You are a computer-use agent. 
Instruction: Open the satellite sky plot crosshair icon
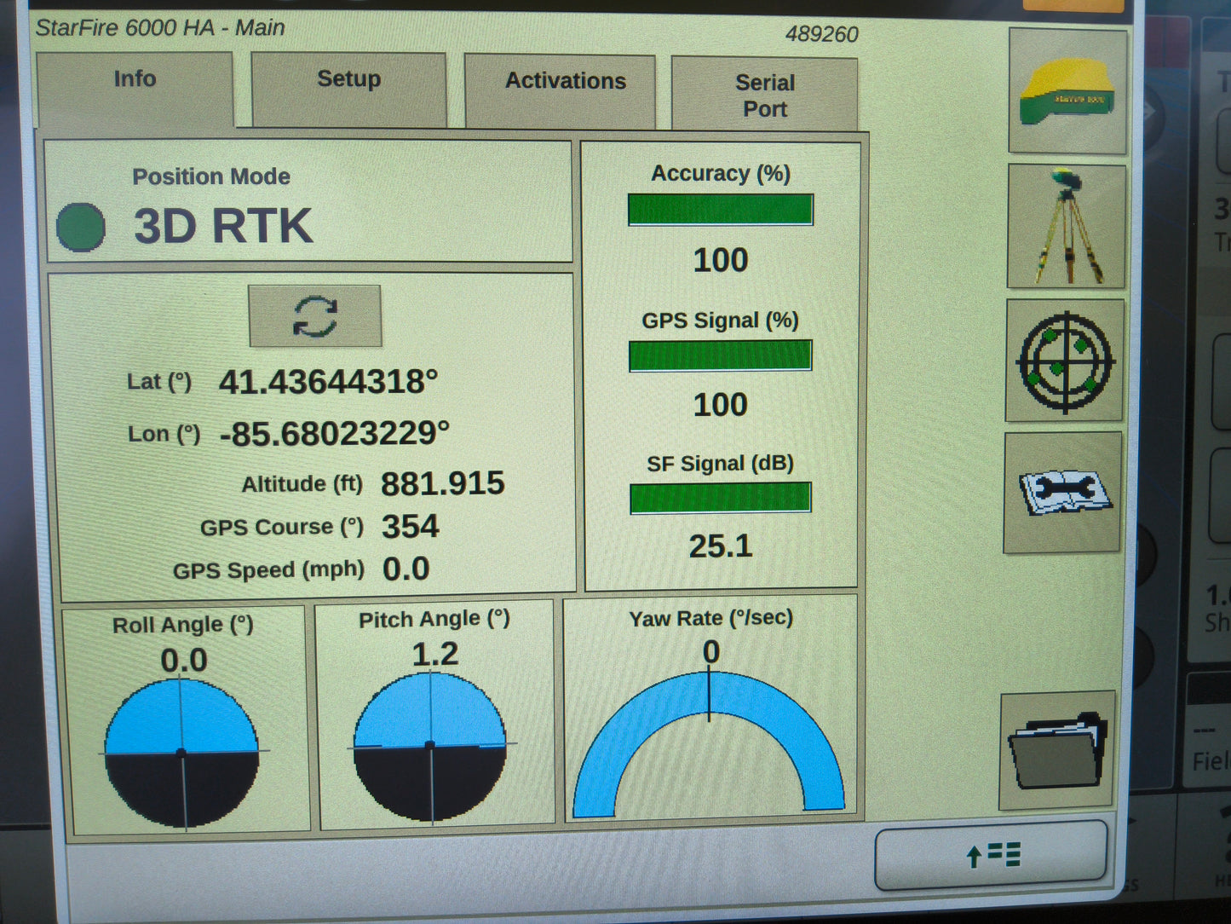pos(1065,361)
